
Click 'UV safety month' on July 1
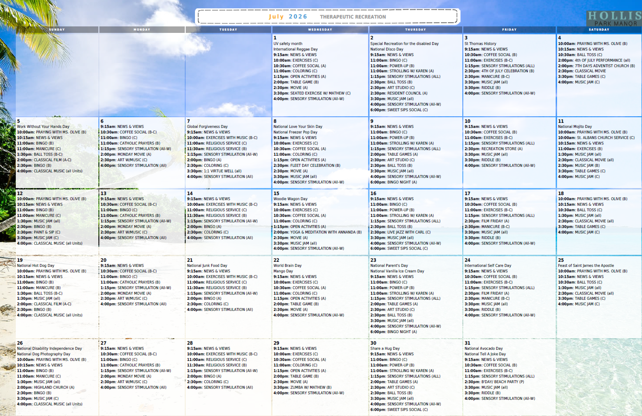tap(288, 44)
